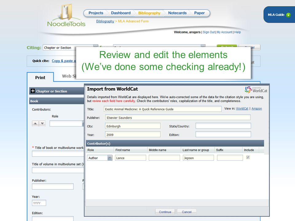Click the Year field containing 2009
The image size is (295, 221).
[133, 134]
